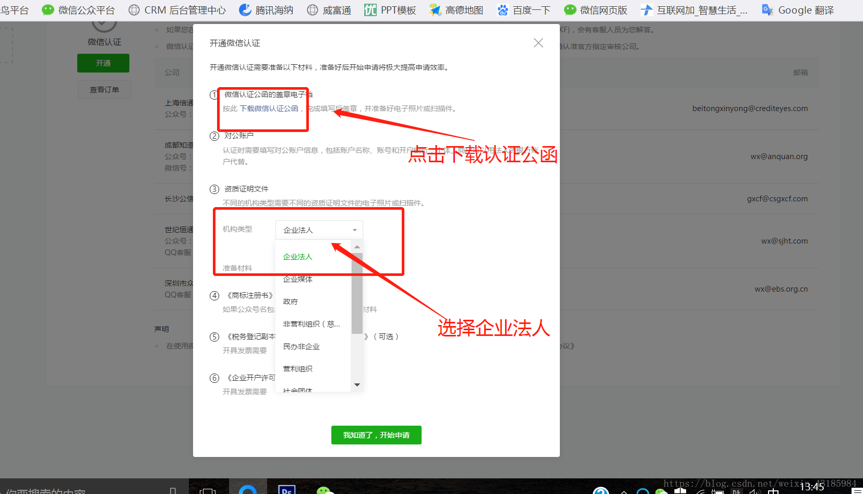Click the dropdown list's scroll-up arrow
Viewport: 863px width, 494px height.
(357, 247)
